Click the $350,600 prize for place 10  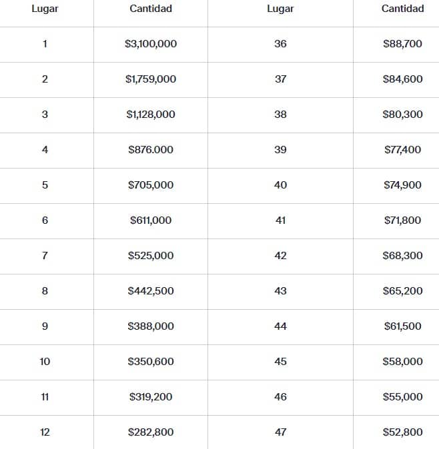[x=151, y=362]
